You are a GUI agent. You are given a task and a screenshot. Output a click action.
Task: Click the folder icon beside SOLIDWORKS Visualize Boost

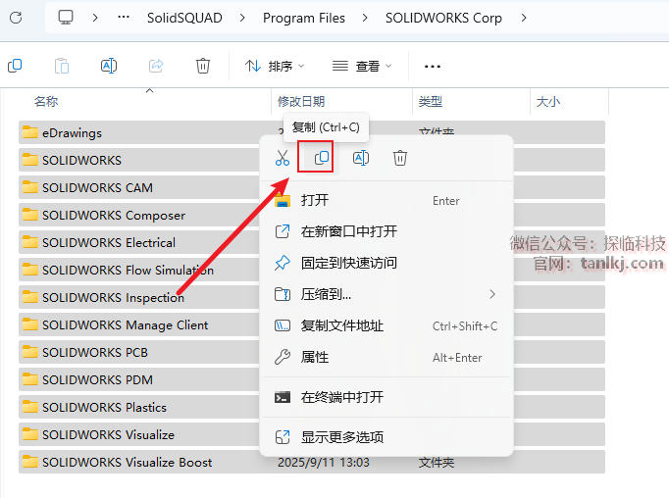tap(29, 462)
